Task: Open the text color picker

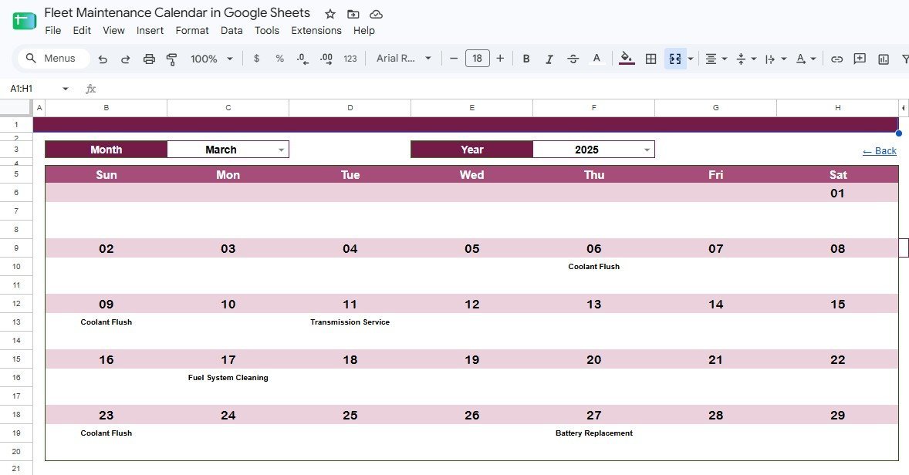Action: pyautogui.click(x=596, y=59)
